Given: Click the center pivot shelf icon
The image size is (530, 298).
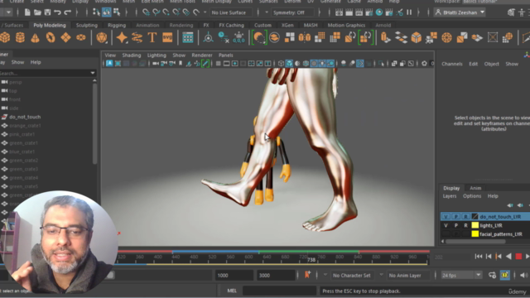Looking at the screenshot, I should (208, 37).
